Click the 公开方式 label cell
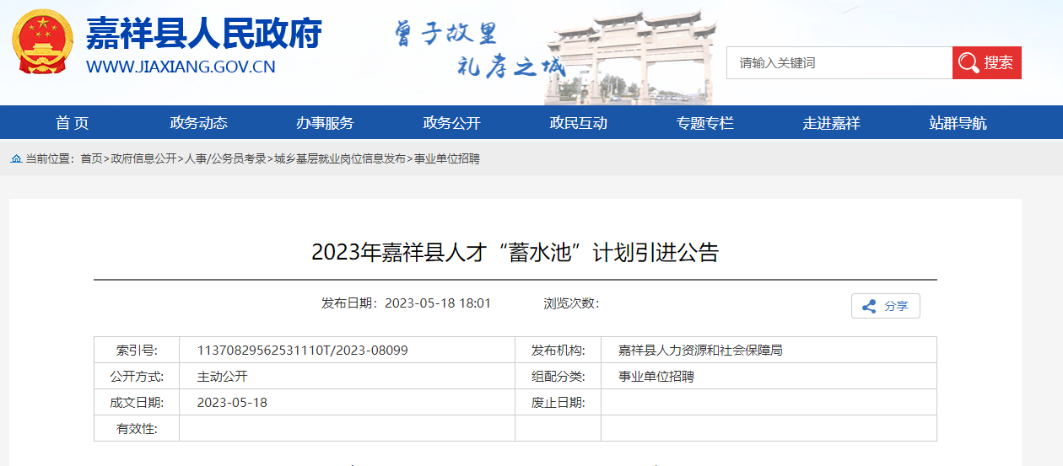Screen dimensions: 1063x466 (x=137, y=376)
